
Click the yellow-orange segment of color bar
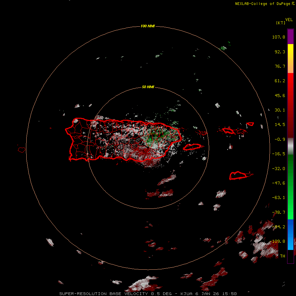pos(290,59)
